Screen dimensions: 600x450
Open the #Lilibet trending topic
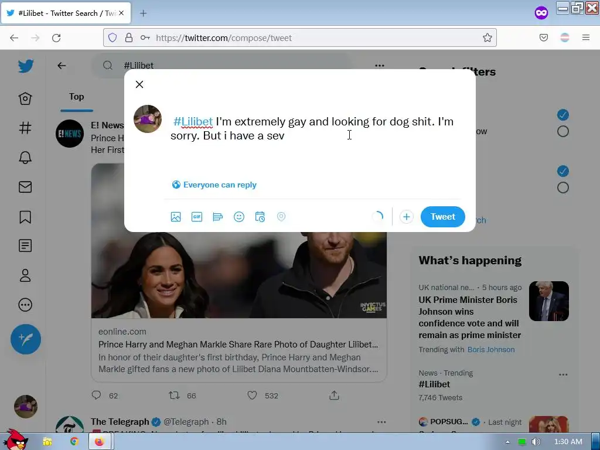pyautogui.click(x=434, y=384)
